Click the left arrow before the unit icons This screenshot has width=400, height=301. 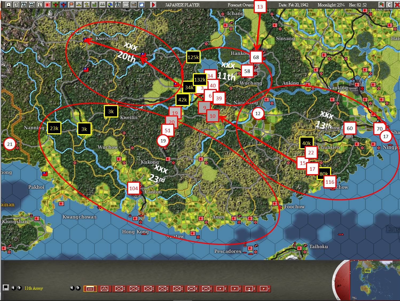click(72, 288)
